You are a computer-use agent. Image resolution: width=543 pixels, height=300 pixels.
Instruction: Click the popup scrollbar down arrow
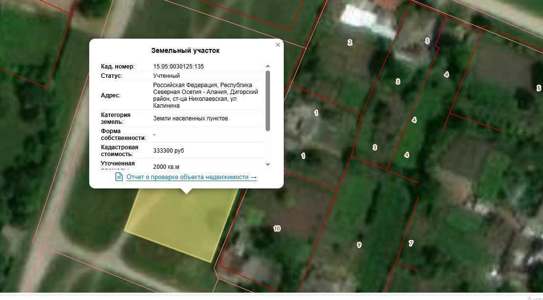[x=268, y=164]
